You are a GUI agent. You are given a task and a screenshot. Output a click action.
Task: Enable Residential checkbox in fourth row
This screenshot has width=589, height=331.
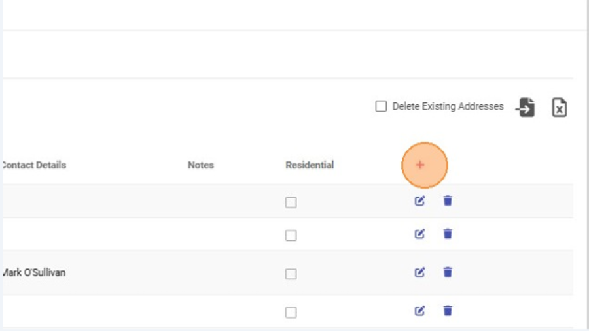[291, 312]
